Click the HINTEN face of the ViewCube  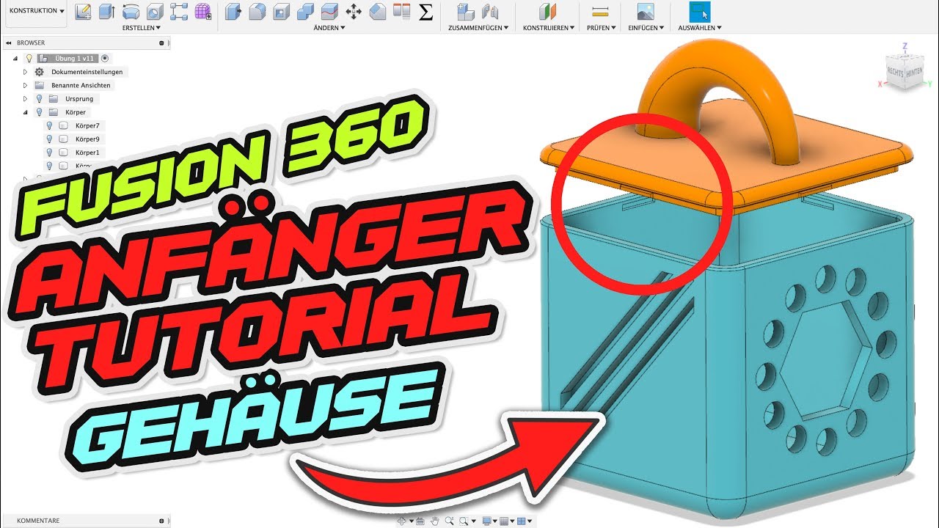(x=913, y=73)
